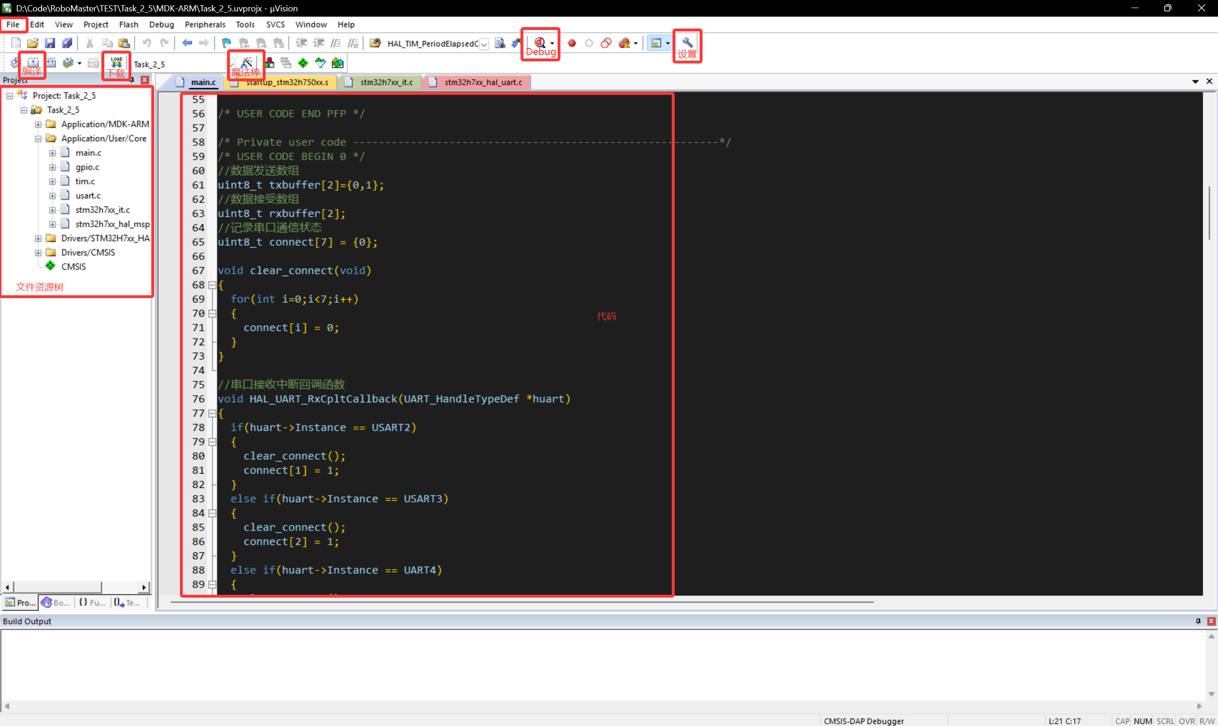Viewport: 1218px width, 726px height.
Task: Toggle bookmark flag icon in toolbar
Action: coord(226,43)
